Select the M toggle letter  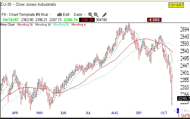click(185, 110)
